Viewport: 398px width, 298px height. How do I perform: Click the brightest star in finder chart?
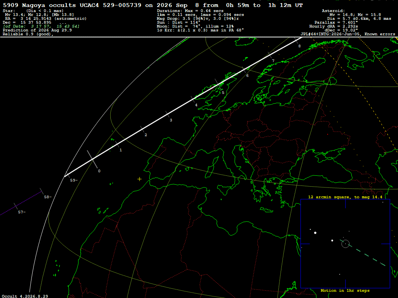coord(315,233)
